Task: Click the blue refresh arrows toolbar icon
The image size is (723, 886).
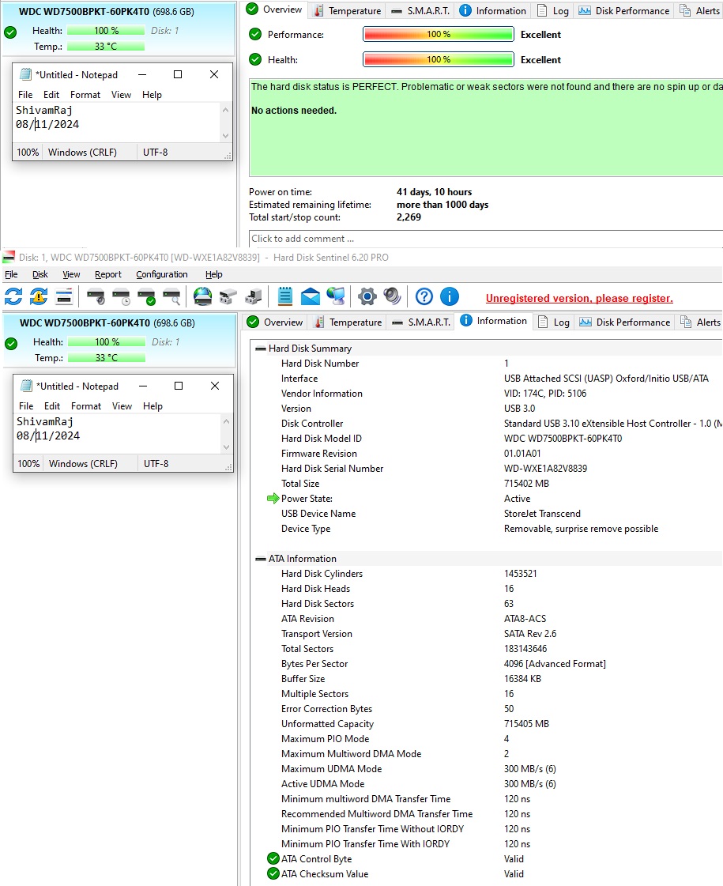Action: pos(13,296)
